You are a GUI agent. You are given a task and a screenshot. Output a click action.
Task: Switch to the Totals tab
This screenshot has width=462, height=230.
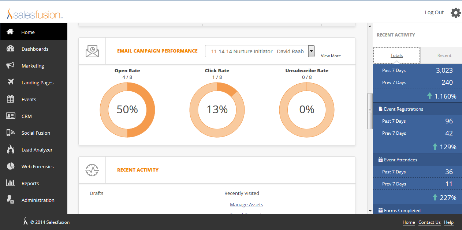click(x=396, y=55)
